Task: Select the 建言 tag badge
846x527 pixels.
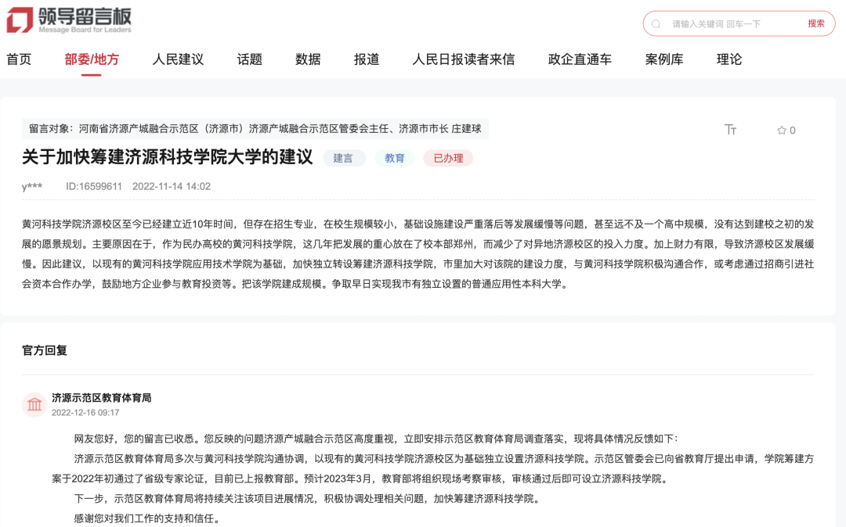Action: (x=344, y=158)
